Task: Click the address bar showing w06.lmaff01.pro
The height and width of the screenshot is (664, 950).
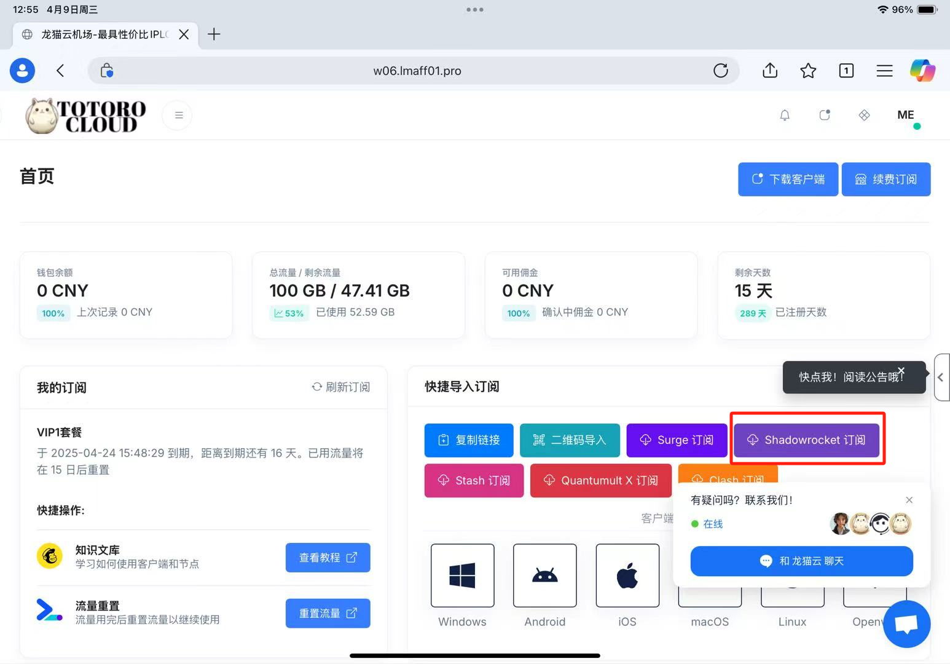Action: pos(417,71)
